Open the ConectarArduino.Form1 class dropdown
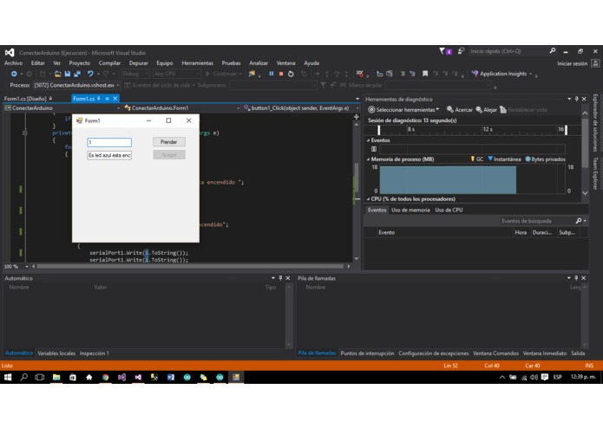The height and width of the screenshot is (428, 603). tap(182, 108)
